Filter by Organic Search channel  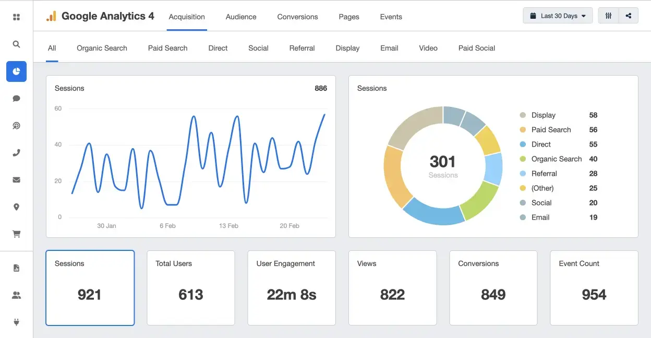pos(102,48)
